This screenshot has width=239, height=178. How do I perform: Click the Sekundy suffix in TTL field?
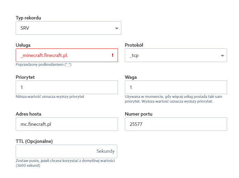pos(105,151)
